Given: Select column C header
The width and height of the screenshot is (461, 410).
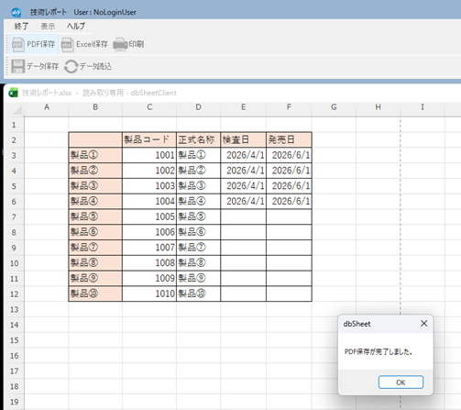Looking at the screenshot, I should click(x=149, y=107).
